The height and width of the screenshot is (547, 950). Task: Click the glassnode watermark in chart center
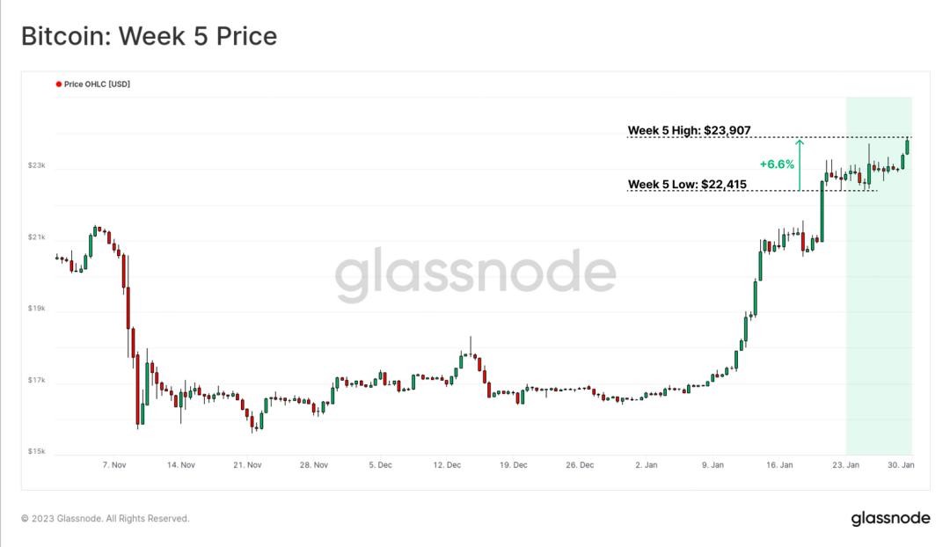(476, 274)
